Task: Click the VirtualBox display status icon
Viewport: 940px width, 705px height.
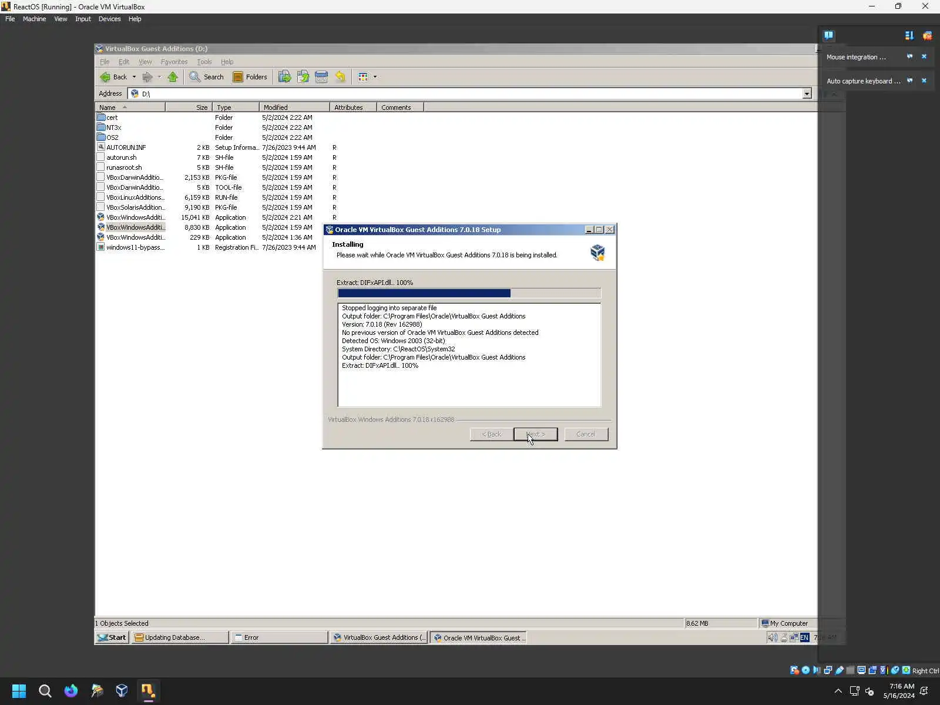Action: pos(862,670)
